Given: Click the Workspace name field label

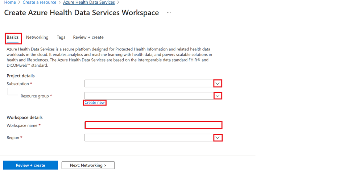Looking at the screenshot, I should click(x=22, y=125).
